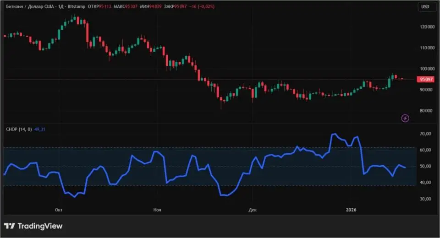This screenshot has width=440, height=238.
Task: Click the purple lightning bolt icon
Action: pyautogui.click(x=405, y=118)
